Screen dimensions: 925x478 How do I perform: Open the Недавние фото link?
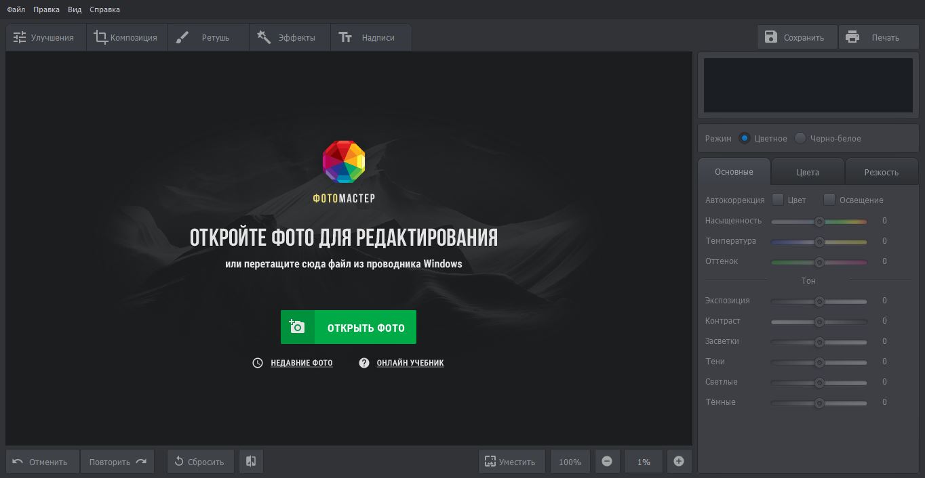tap(302, 363)
